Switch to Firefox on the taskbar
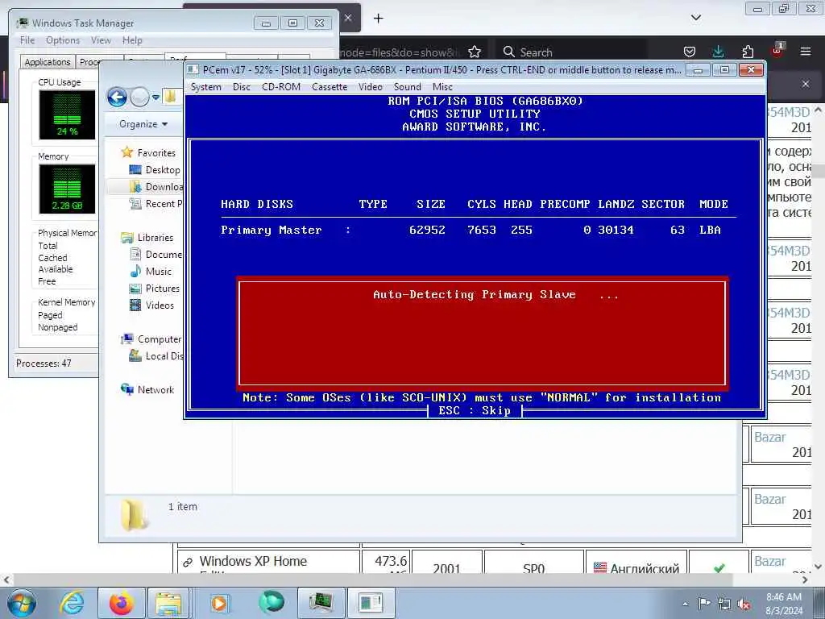The height and width of the screenshot is (619, 825). 122,603
